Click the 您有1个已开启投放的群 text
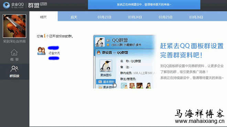 (x=55, y=36)
